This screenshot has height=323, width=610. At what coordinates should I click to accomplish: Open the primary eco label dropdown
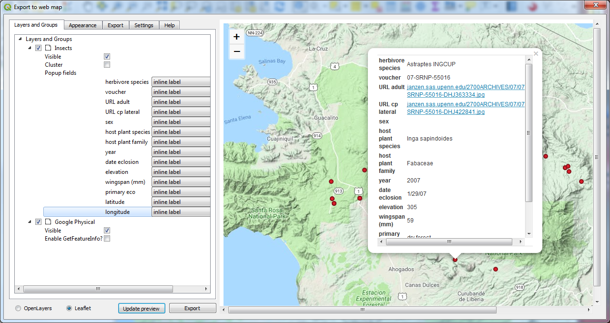click(181, 192)
